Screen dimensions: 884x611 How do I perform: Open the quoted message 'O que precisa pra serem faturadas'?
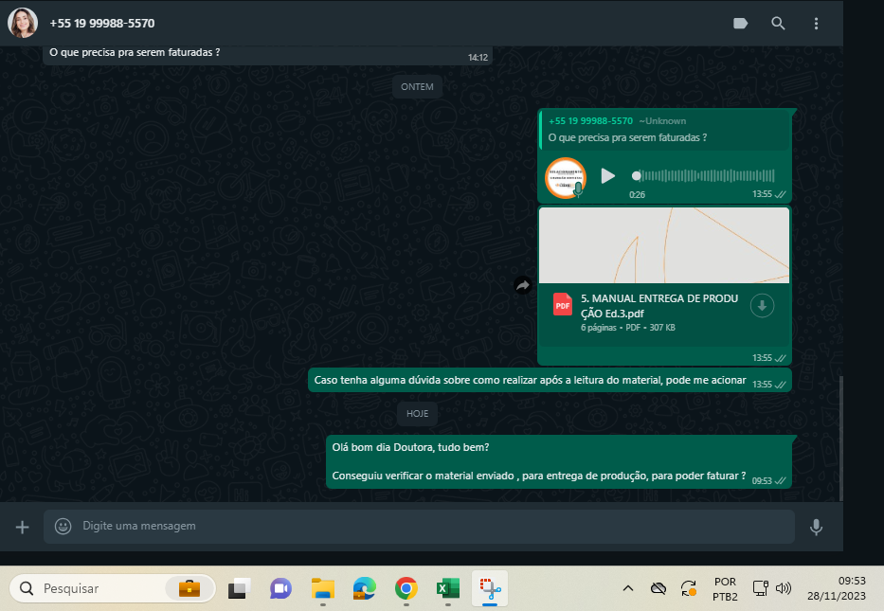[x=663, y=130]
